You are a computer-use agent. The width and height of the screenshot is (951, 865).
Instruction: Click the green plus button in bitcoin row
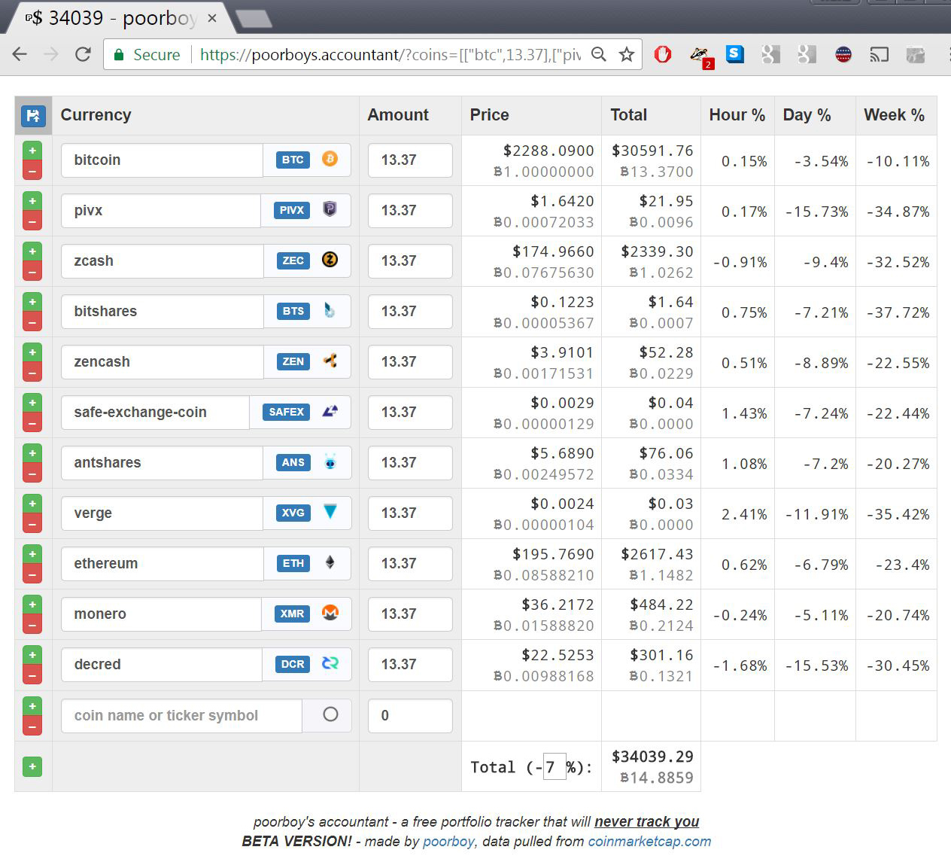(x=32, y=151)
